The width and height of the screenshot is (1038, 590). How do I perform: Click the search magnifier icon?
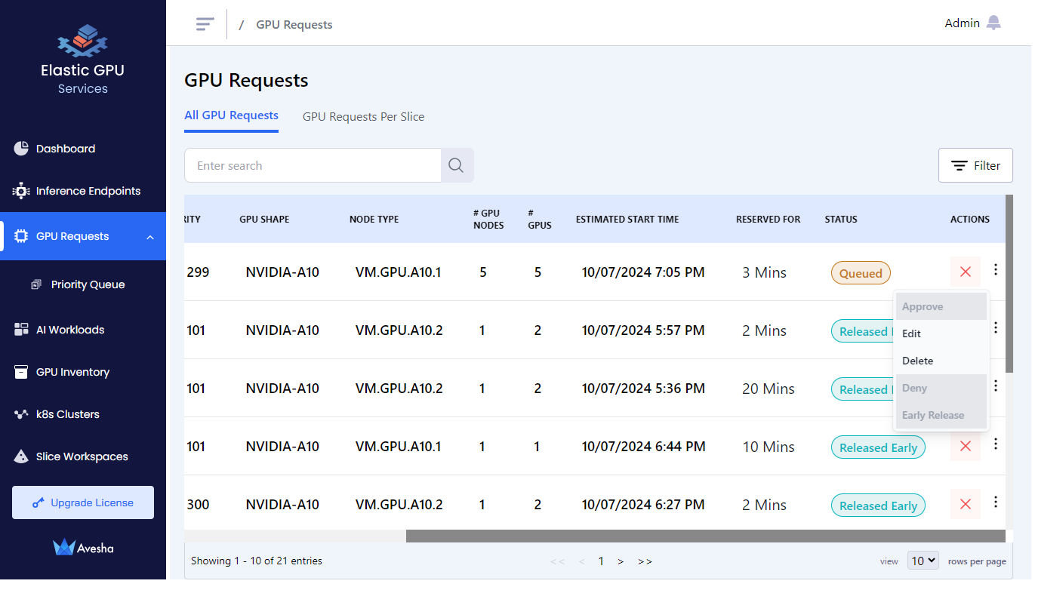[456, 165]
